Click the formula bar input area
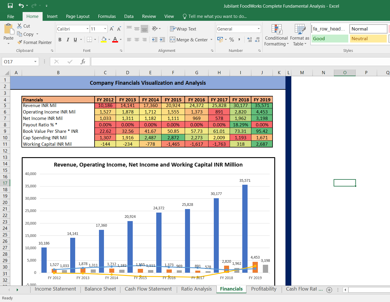 pyautogui.click(x=240, y=62)
